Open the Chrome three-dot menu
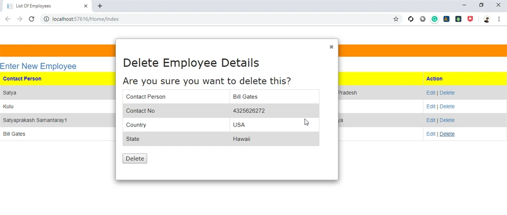Screen dimensions: 507x215 [x=499, y=19]
